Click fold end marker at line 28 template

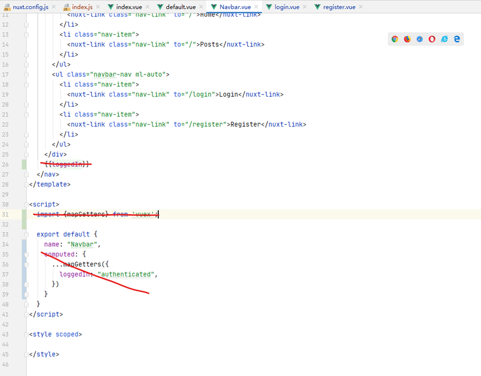26,185
